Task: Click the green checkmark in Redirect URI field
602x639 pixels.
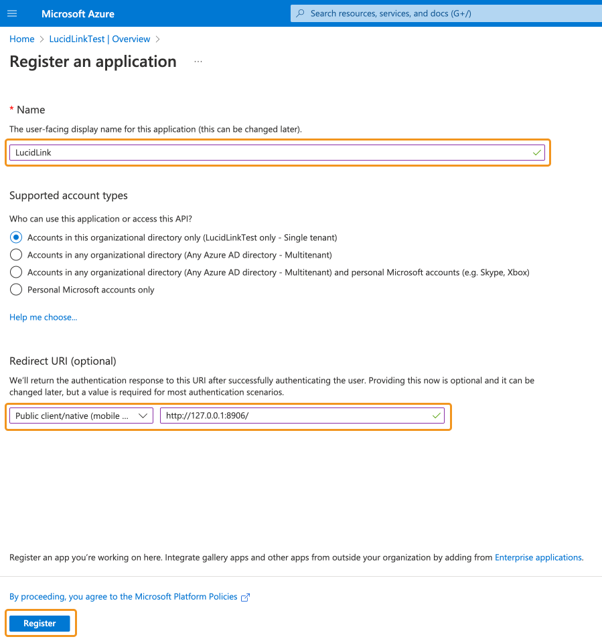Action: click(x=437, y=416)
